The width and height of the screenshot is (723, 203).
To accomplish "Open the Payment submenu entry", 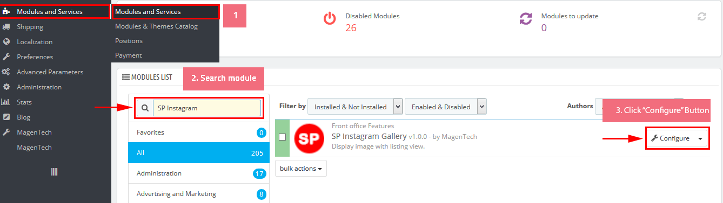I will pyautogui.click(x=128, y=55).
